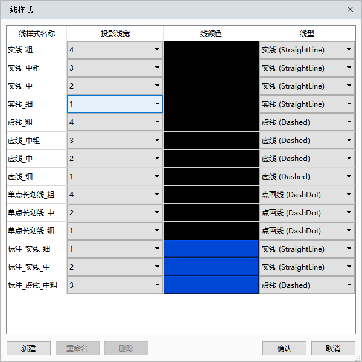The height and width of the screenshot is (362, 362).
Task: Change line type of 标注_实线_中 row
Action: click(307, 267)
